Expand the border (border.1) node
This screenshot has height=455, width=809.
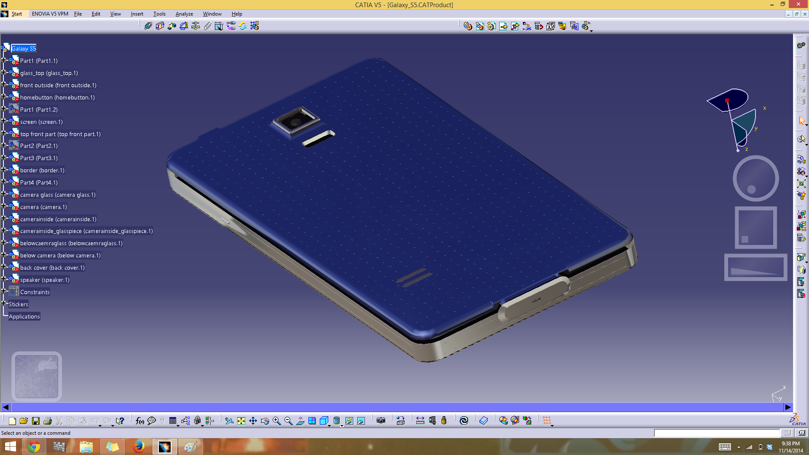coord(3,169)
